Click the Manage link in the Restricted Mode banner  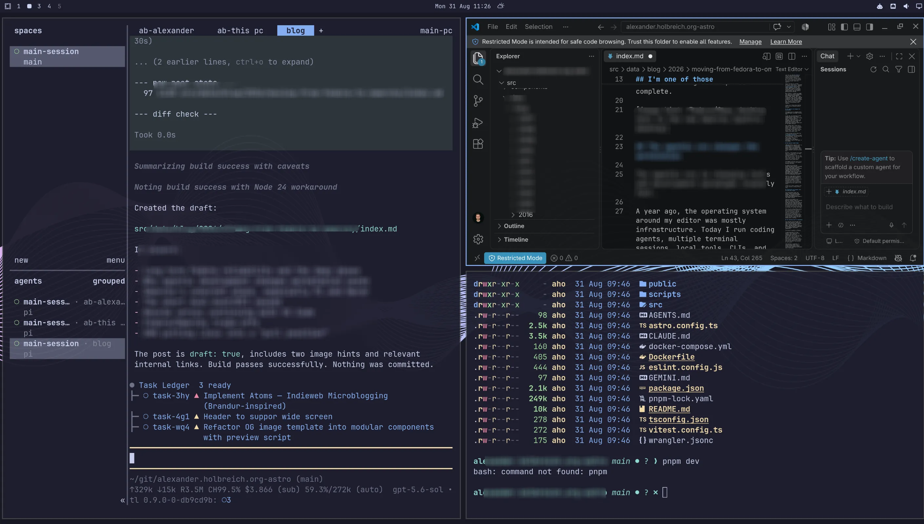(750, 42)
